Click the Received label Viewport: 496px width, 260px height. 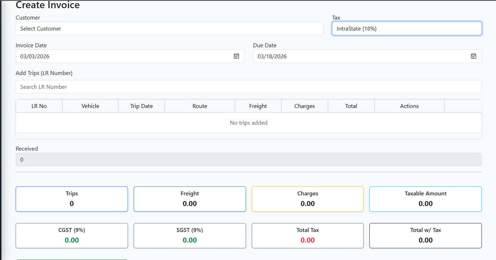(x=27, y=148)
